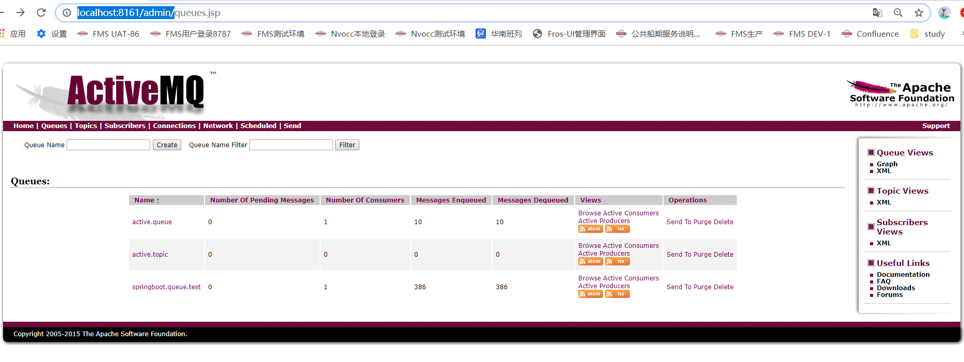Open the active.queue queue link
This screenshot has height=362, width=964.
(x=152, y=222)
